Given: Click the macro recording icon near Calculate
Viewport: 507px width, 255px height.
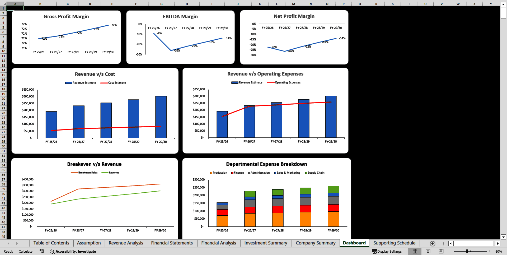Looking at the screenshot, I should point(41,251).
